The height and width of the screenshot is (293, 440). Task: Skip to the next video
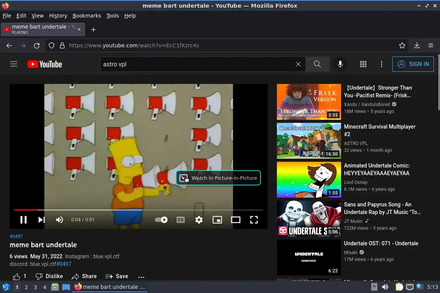(42, 220)
